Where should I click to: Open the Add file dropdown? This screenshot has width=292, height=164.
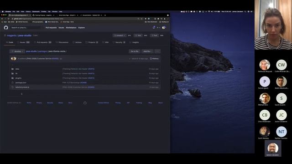147,51
